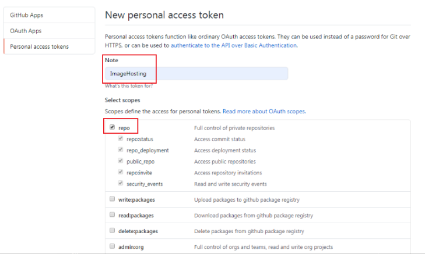Open the GitHub Apps sidebar item
This screenshot has height=254, width=425.
27,15
